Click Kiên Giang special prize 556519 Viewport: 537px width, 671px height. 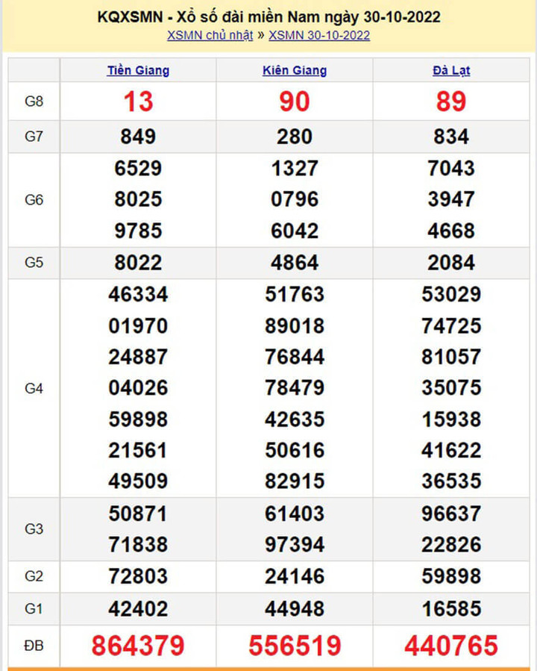[x=295, y=646]
